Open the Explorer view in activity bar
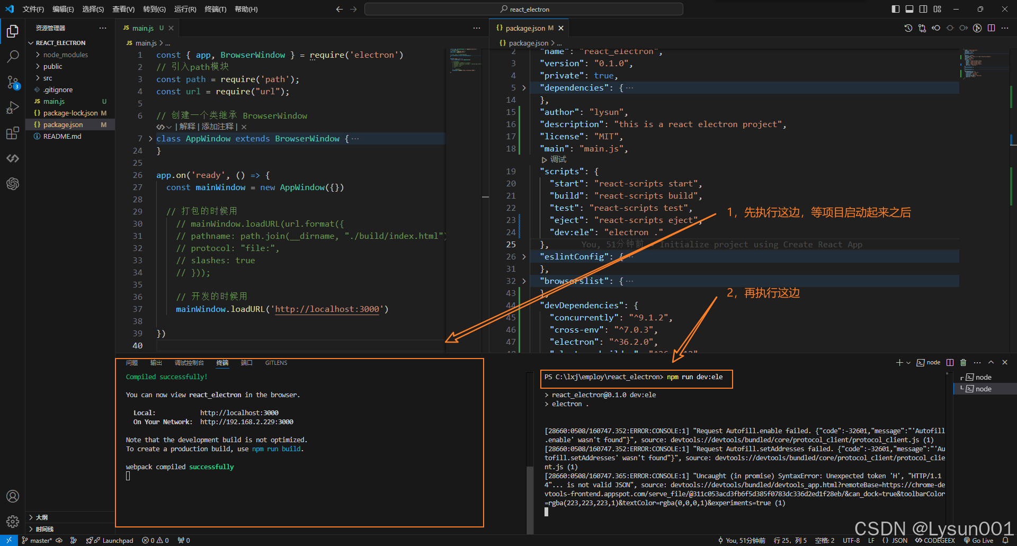The image size is (1017, 546). 13,31
